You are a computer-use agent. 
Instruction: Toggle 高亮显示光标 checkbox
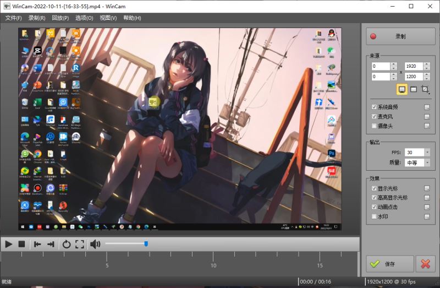click(374, 198)
